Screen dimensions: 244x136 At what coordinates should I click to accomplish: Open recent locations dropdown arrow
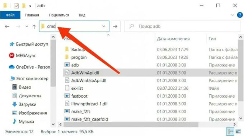pyautogui.click(x=27, y=27)
